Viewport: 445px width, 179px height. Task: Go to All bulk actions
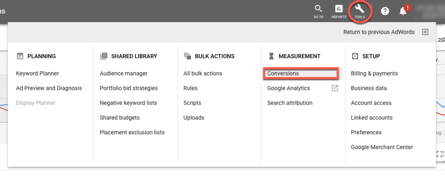tap(203, 73)
